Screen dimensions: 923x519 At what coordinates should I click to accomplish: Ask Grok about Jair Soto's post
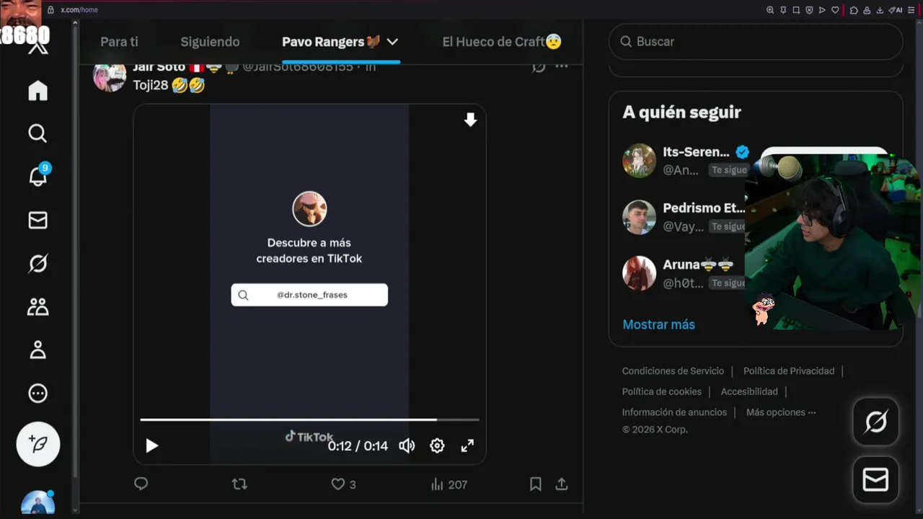(x=539, y=67)
